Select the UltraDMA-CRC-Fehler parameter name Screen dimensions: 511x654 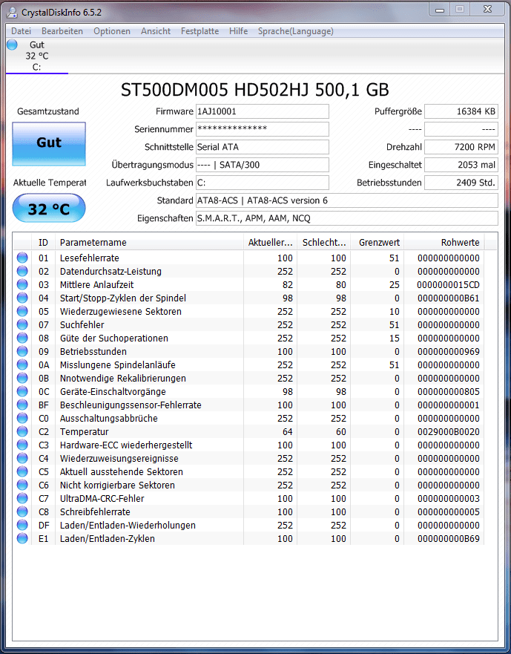(102, 498)
